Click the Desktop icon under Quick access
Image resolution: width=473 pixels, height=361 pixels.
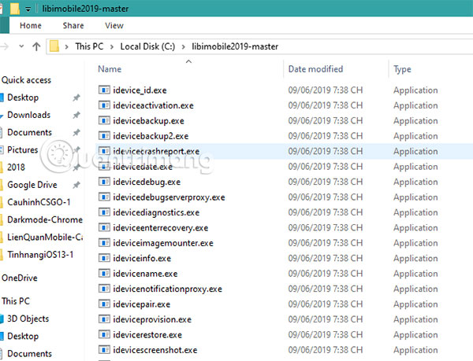[x=2, y=98]
